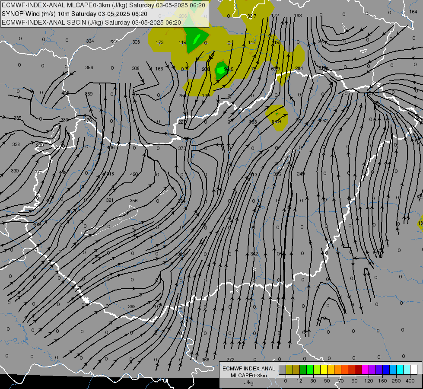423x389 pixels.
Task: Click the 249 map value
Action: pos(301,174)
